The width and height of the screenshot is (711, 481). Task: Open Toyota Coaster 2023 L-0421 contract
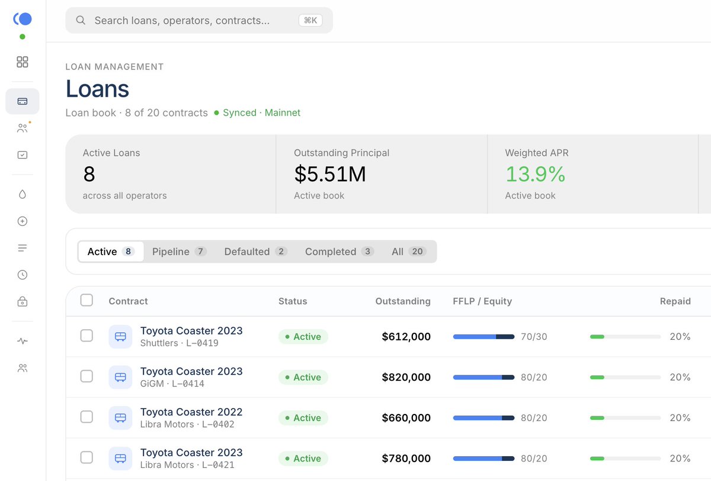point(191,453)
